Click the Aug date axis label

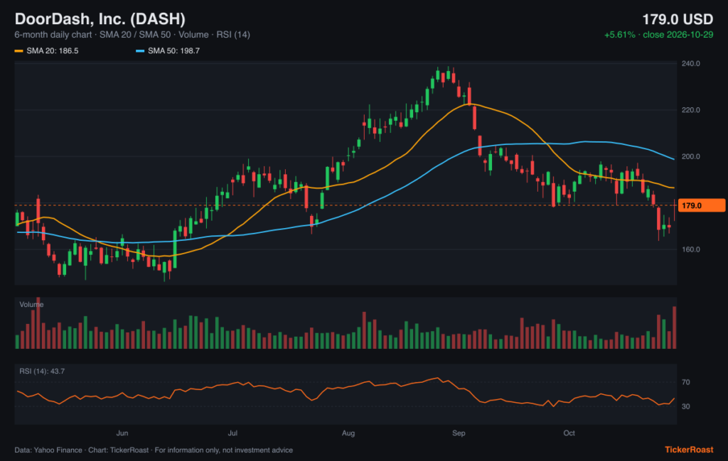[x=348, y=433]
